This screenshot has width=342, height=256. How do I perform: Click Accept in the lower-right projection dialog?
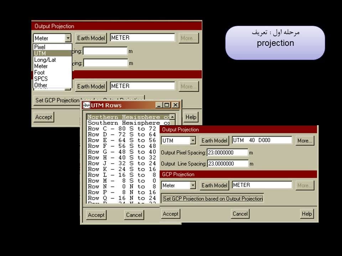[x=170, y=214]
